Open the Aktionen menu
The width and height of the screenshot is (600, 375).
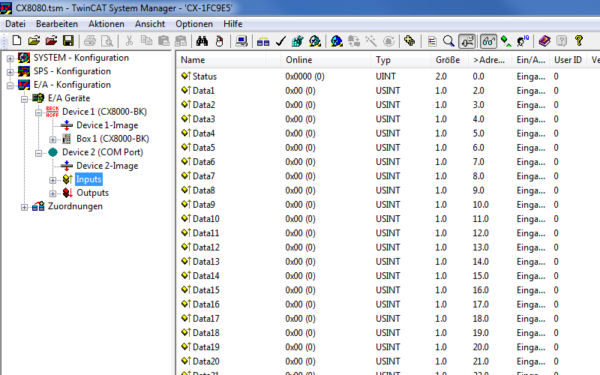106,24
